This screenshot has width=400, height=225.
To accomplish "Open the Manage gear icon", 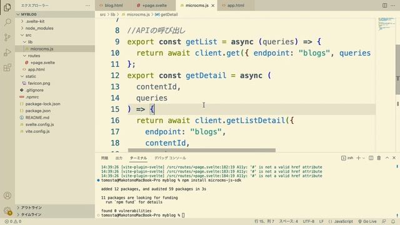I will 7,211.
